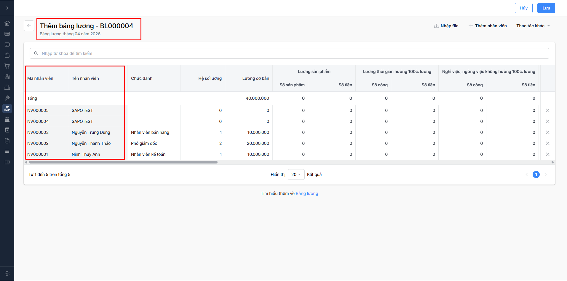The image size is (567, 281).
Task: Open the page size dropdown showing 20
Action: tap(296, 174)
